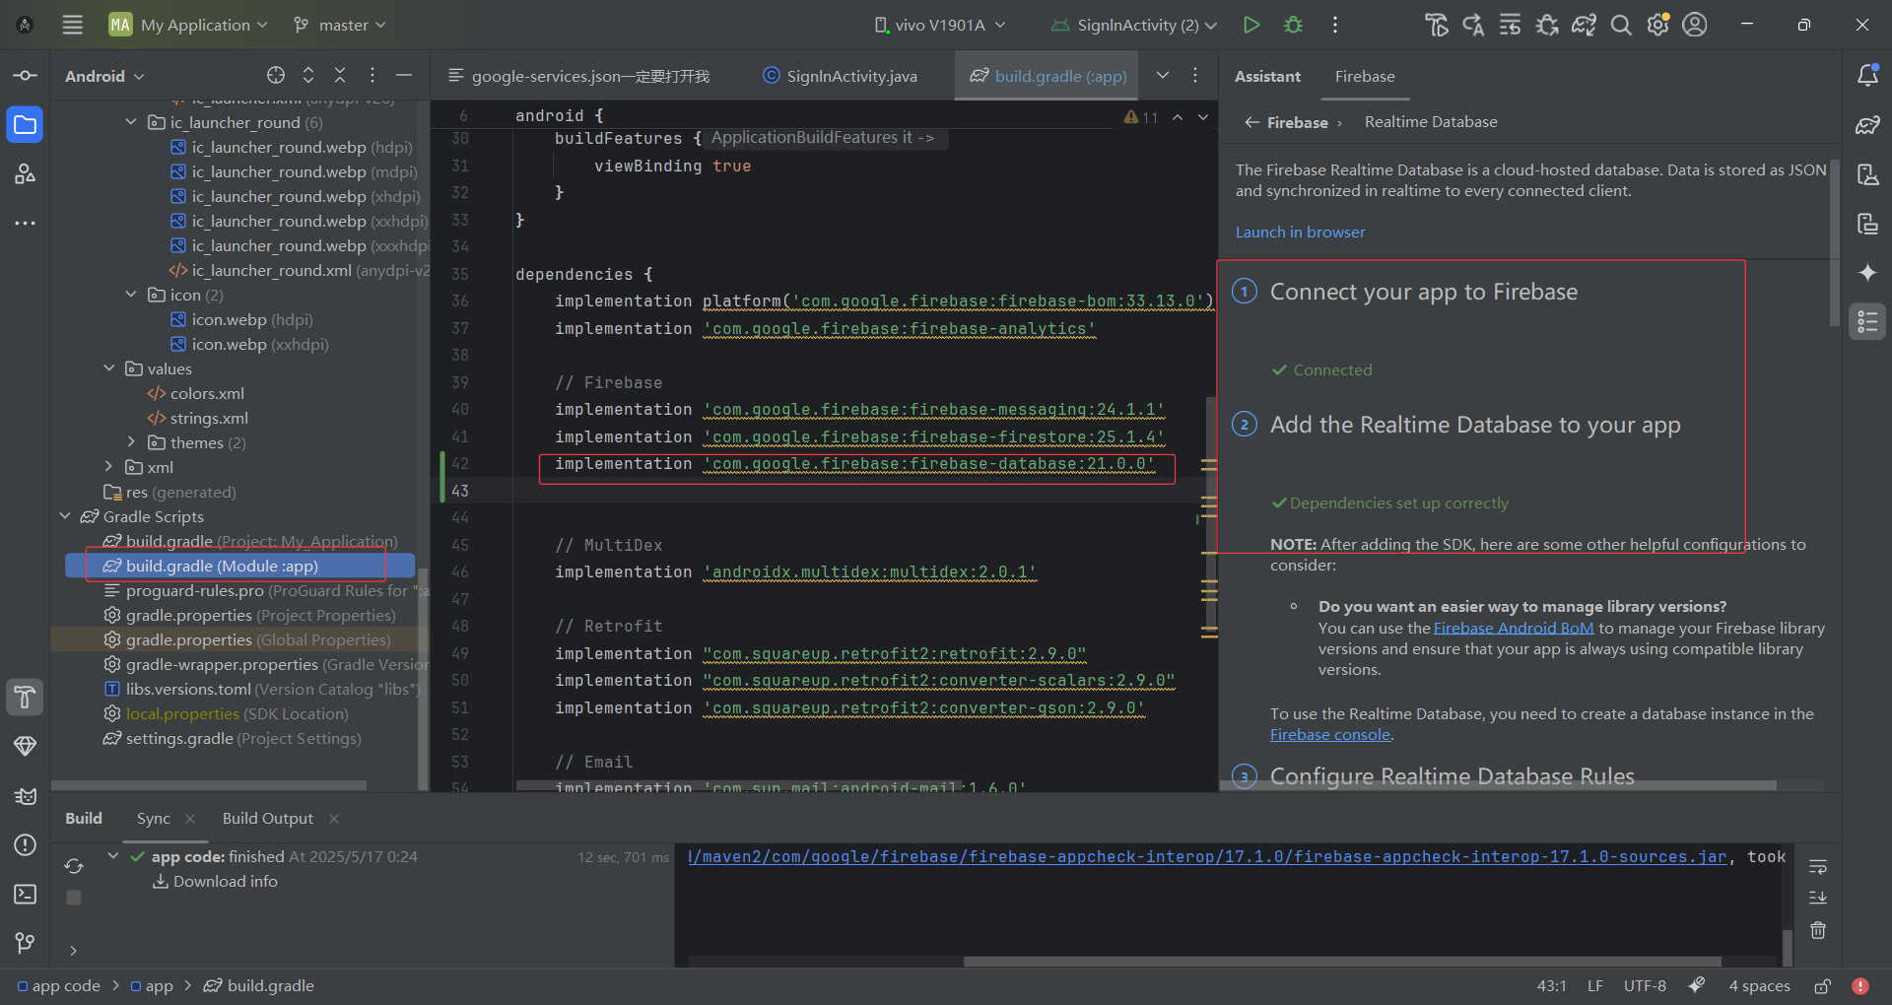
Task: Open Search Everywhere magnifier icon
Action: [1621, 25]
